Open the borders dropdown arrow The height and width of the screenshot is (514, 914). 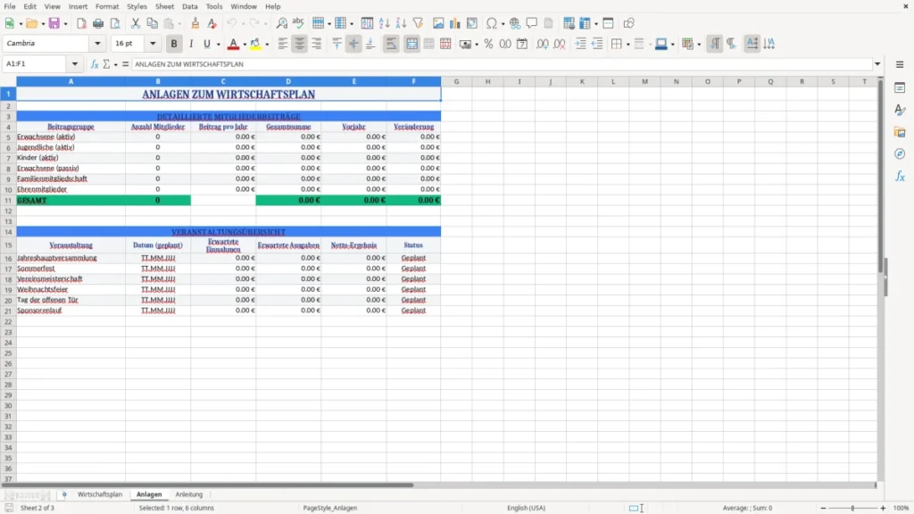tap(627, 45)
